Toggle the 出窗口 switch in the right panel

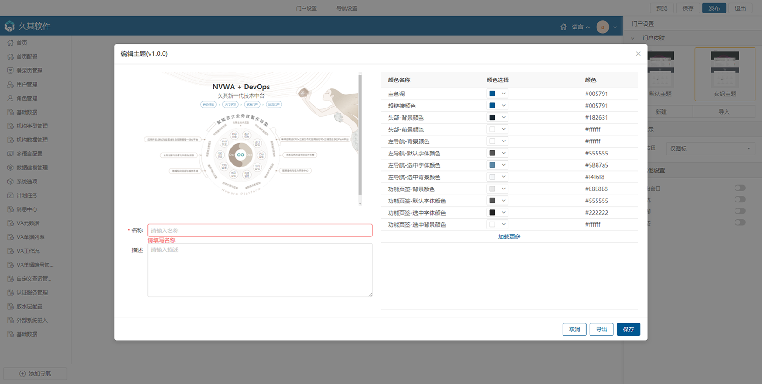tap(740, 188)
